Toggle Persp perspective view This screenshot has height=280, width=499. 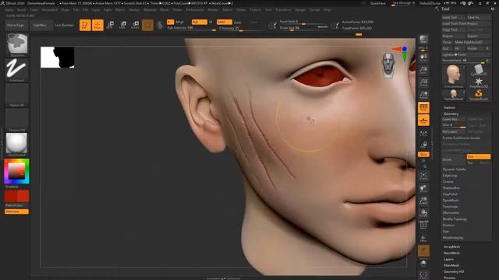tap(423, 107)
